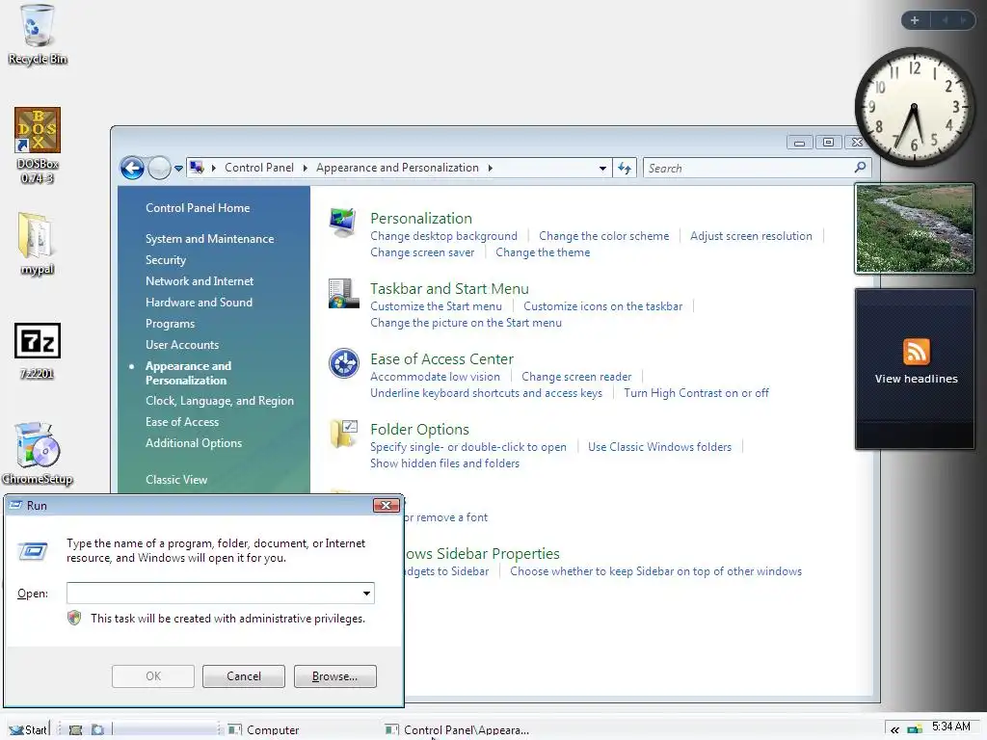Open the Programs category
The image size is (987, 740).
pos(170,324)
